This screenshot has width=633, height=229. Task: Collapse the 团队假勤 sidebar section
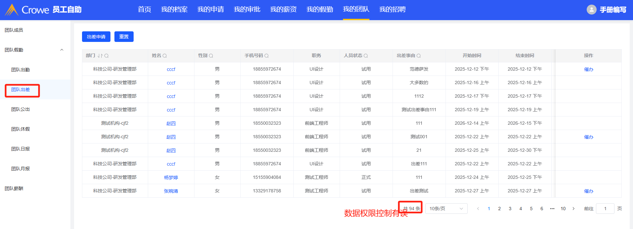[x=62, y=50]
